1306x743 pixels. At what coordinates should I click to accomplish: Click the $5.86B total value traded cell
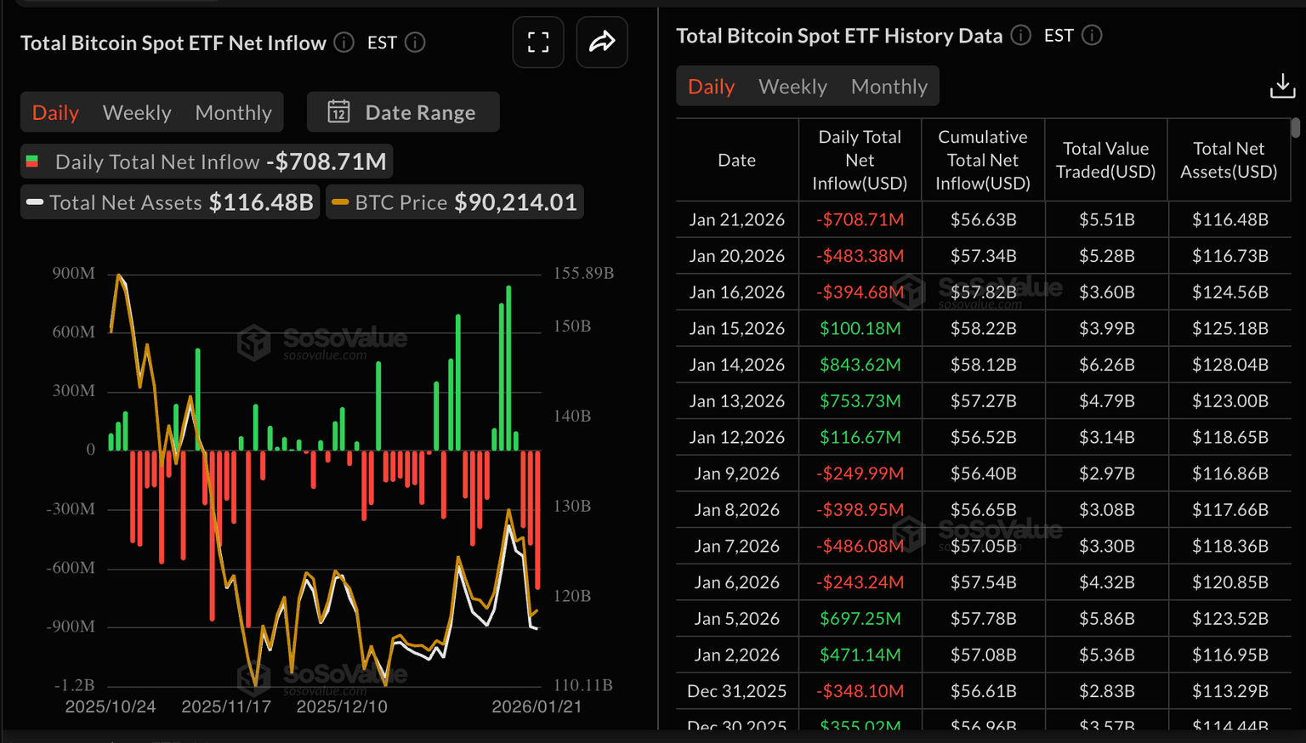point(1106,619)
